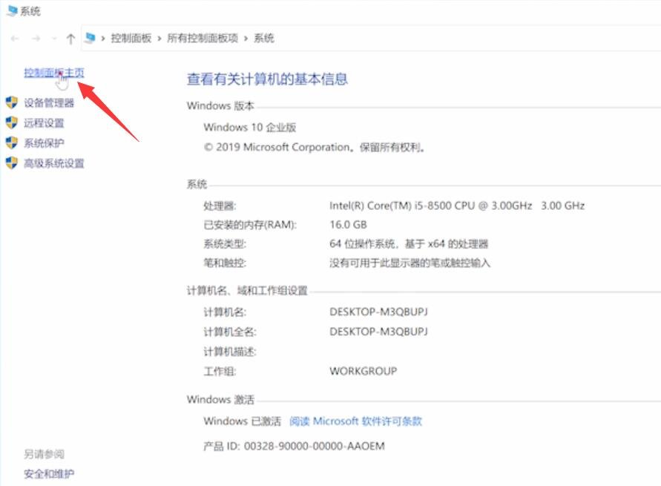Click the control panel icon in the address bar

pyautogui.click(x=88, y=38)
